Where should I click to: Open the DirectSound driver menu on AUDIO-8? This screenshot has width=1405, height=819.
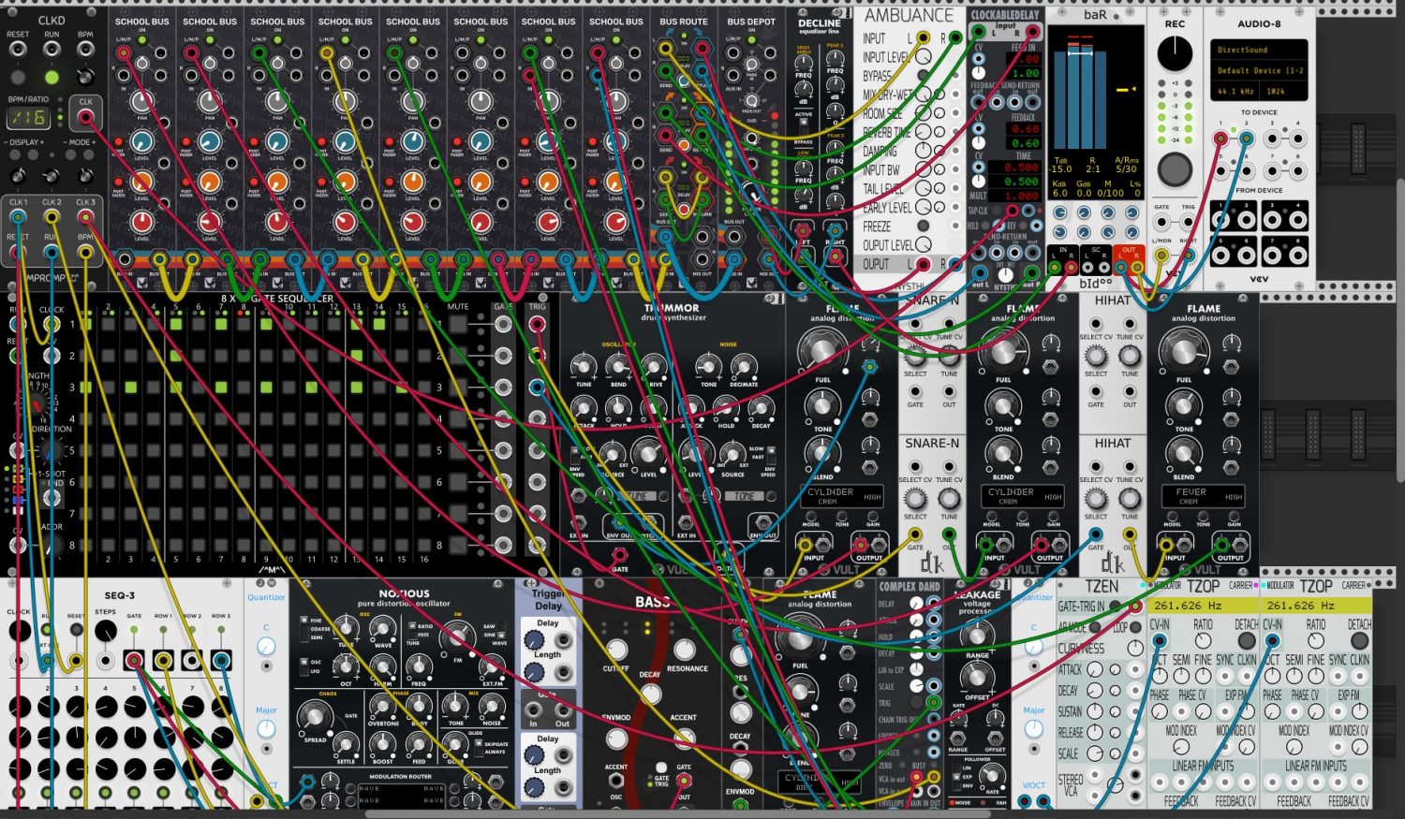[x=1259, y=50]
